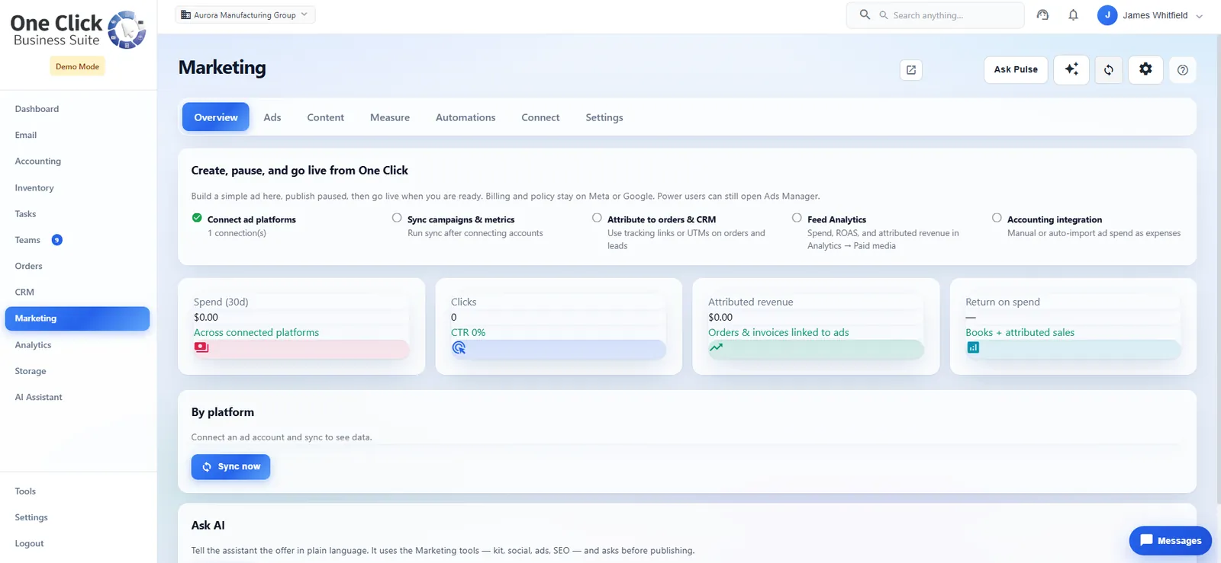Image resolution: width=1221 pixels, height=563 pixels.
Task: Click the Clicks CTR progress bar
Action: click(559, 348)
